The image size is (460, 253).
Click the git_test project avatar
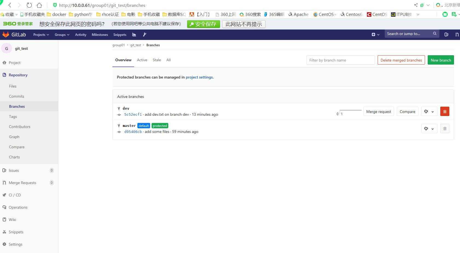click(x=7, y=48)
